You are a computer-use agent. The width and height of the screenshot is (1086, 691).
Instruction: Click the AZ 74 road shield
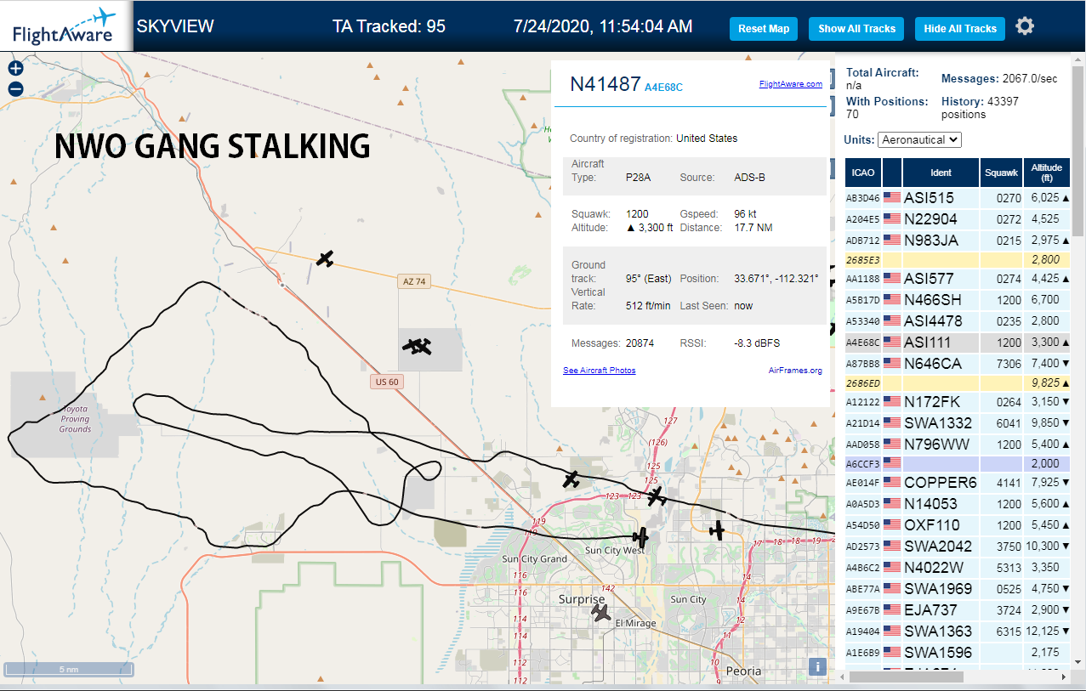click(x=413, y=281)
